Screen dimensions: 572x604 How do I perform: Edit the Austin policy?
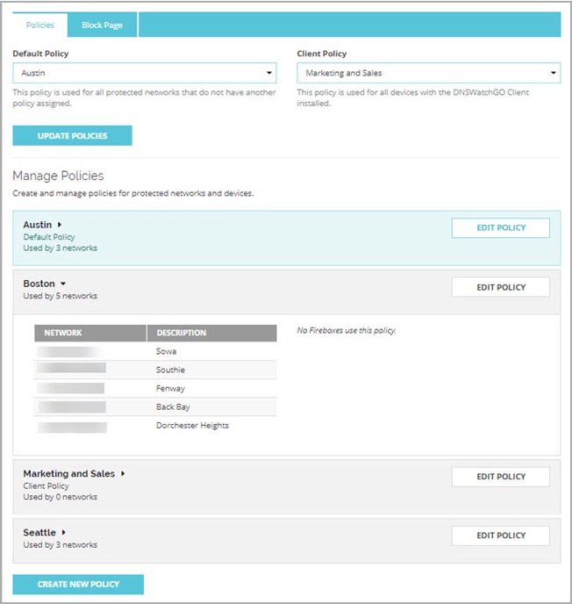[500, 228]
